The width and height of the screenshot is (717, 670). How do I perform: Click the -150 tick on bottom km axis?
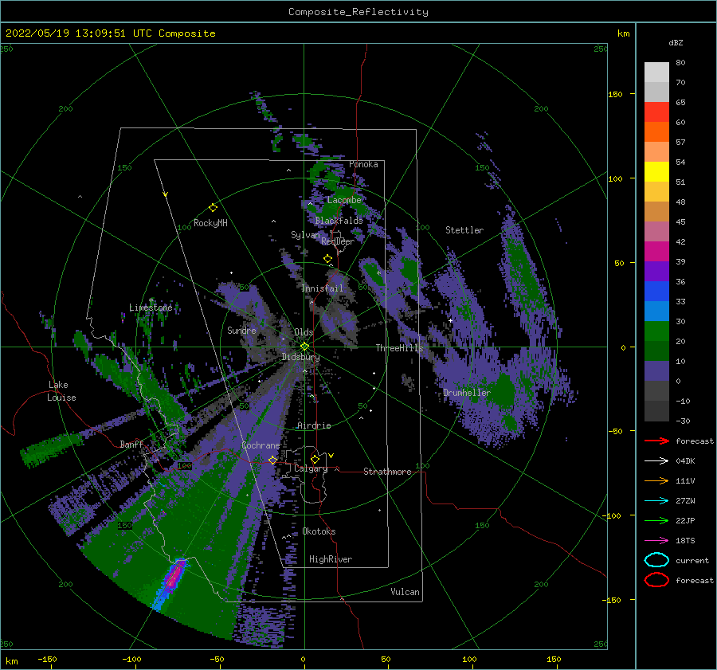[47, 659]
